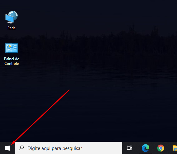Viewport: 177px width, 154px height.
Task: Click the "Painel de" label line
Action: [x=12, y=59]
